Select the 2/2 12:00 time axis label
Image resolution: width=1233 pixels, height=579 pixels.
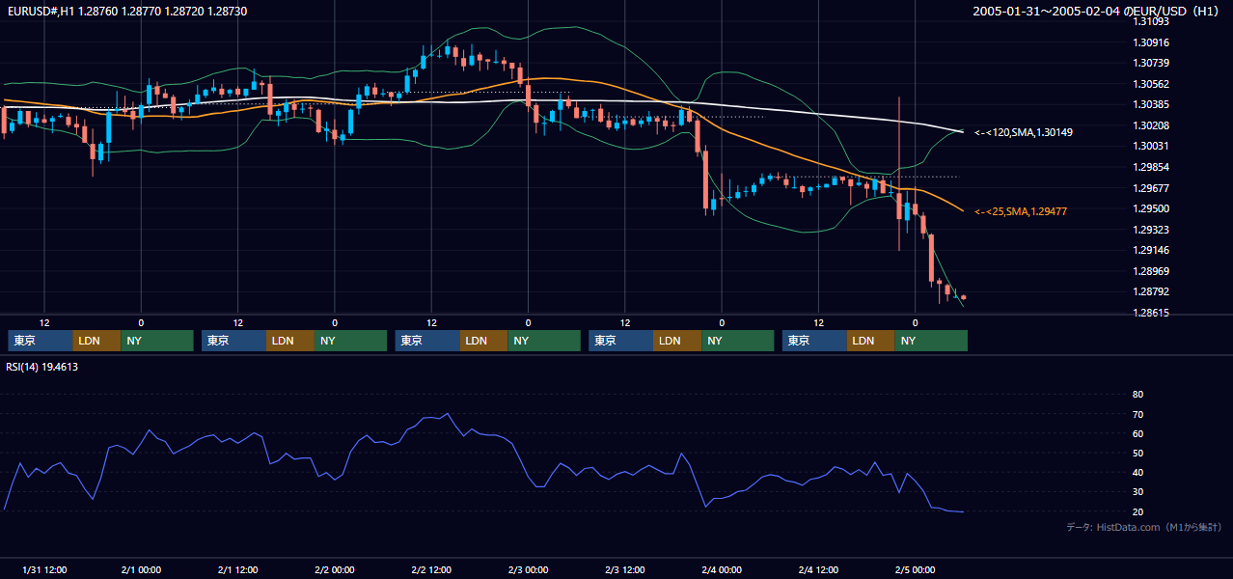tap(431, 569)
